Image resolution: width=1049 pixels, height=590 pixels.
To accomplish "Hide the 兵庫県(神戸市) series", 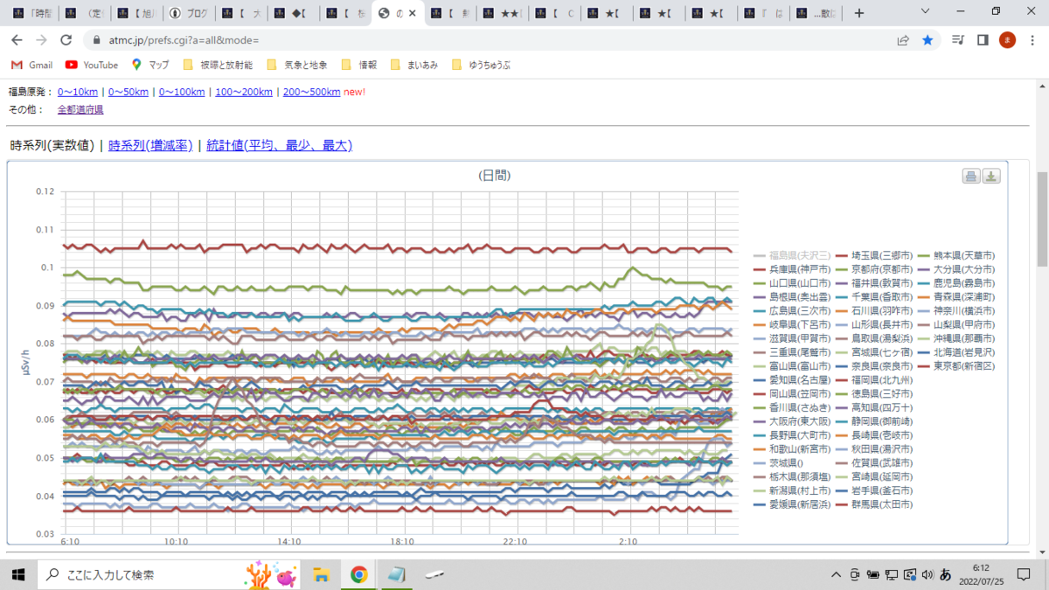I will click(791, 269).
